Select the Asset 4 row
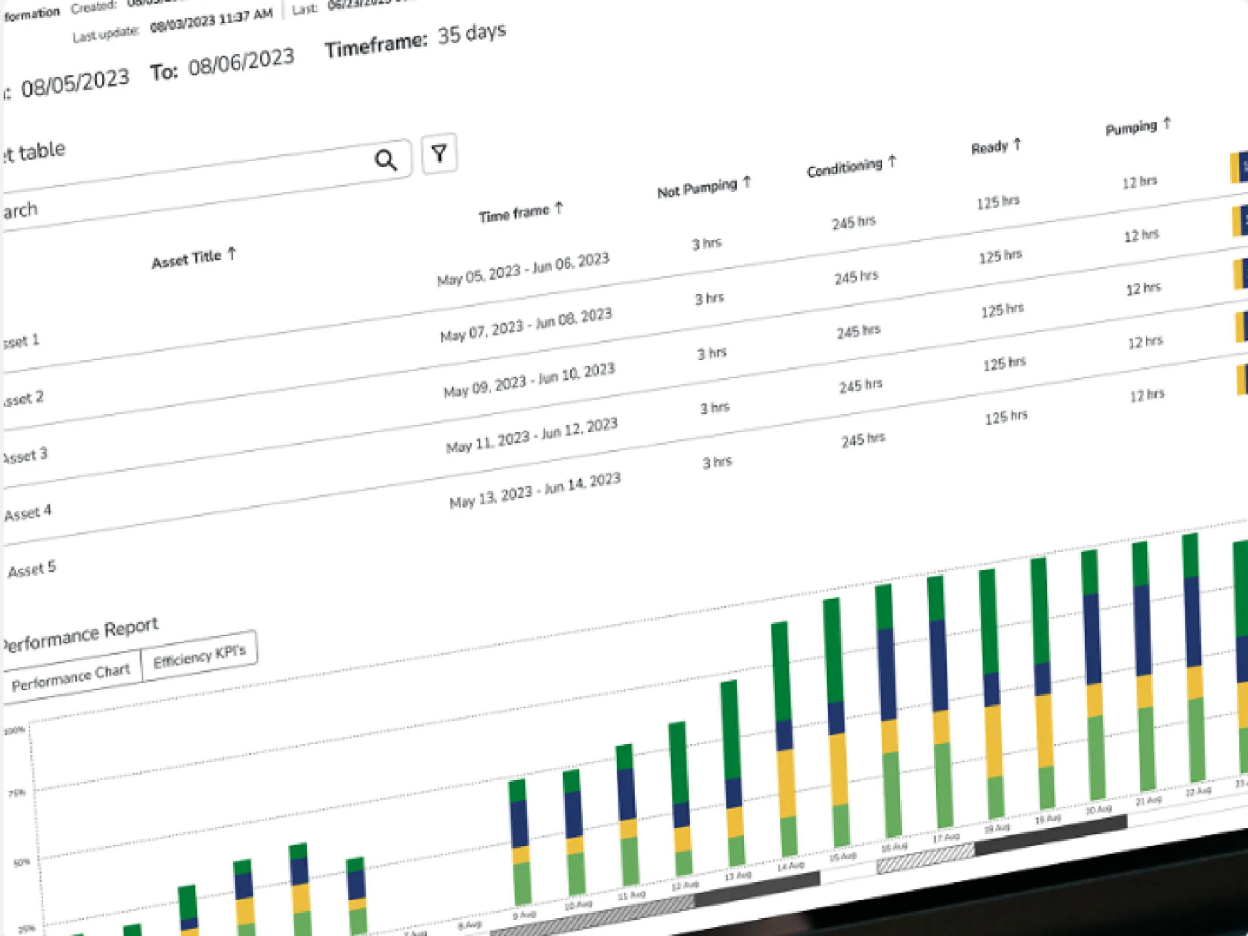1248x936 pixels. (x=27, y=512)
